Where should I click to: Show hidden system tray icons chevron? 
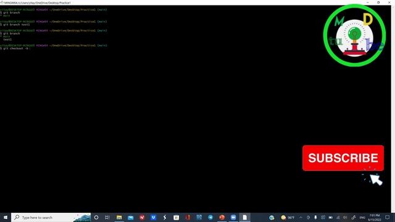click(301, 217)
